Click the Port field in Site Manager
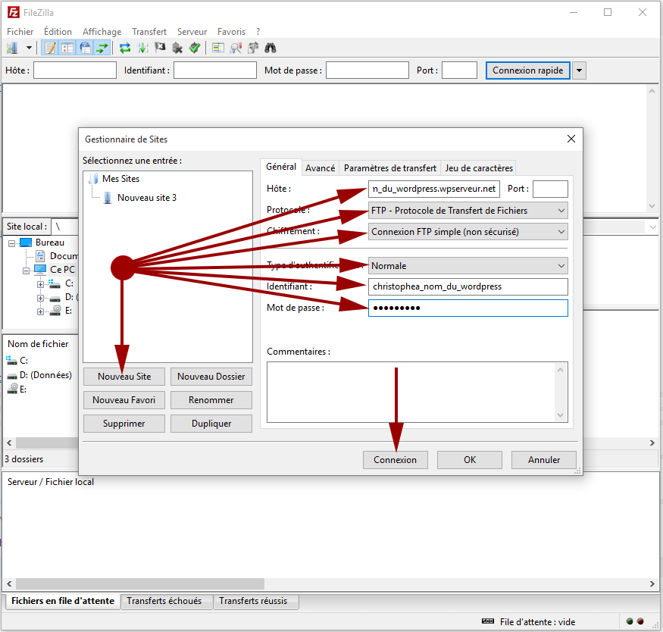The image size is (663, 632). point(550,189)
